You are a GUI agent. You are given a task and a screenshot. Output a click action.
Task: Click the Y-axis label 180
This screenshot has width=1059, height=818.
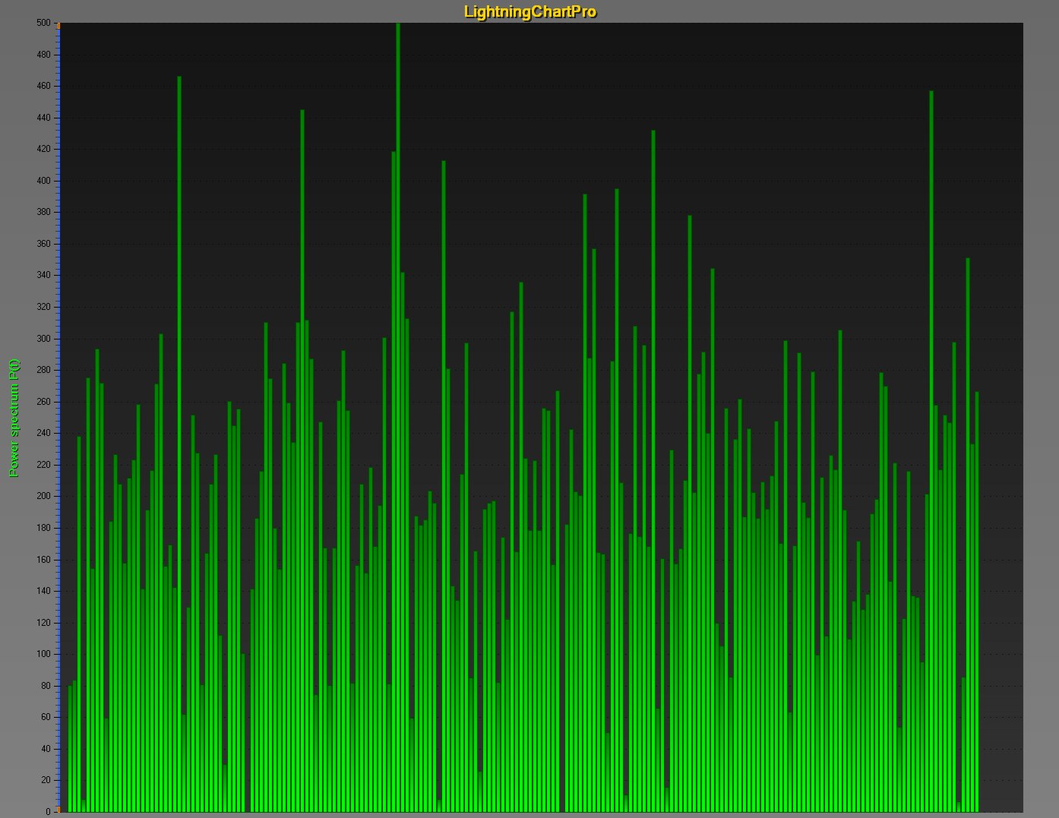pos(43,528)
